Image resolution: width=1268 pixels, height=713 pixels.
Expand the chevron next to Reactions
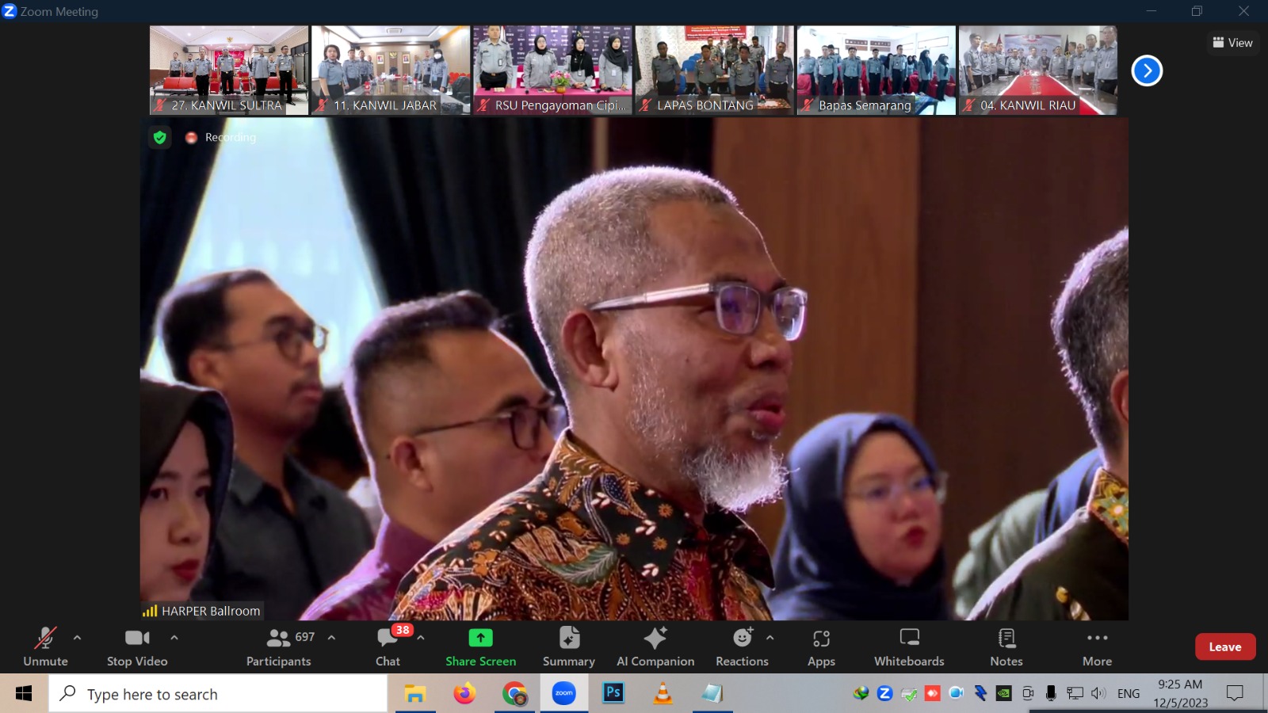(x=770, y=637)
